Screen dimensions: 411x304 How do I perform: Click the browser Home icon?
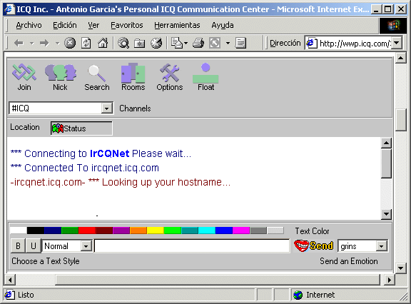103,43
